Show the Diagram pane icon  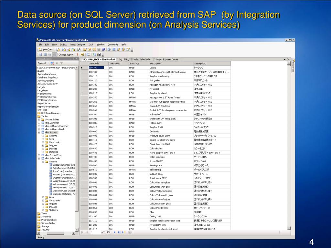(40, 55)
